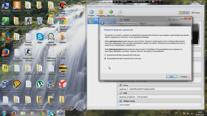The width and height of the screenshot is (207, 116).
Task: Click the Chrome icon on the taskbar
Action: pyautogui.click(x=42, y=113)
